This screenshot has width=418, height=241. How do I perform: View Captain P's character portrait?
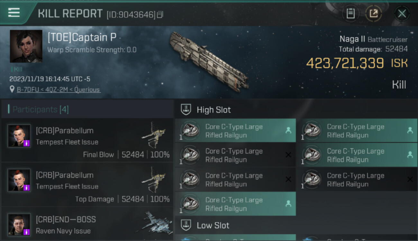pos(26,46)
